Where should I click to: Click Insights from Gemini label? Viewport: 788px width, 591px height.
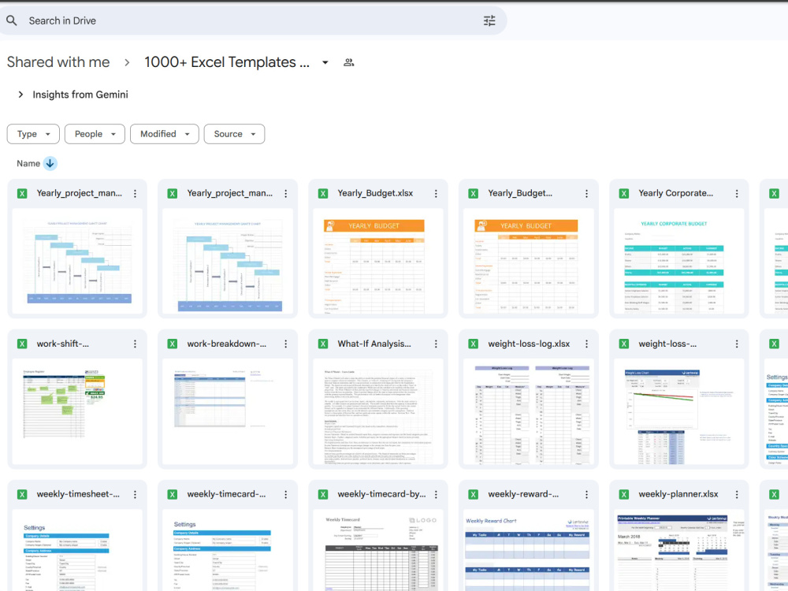[80, 95]
